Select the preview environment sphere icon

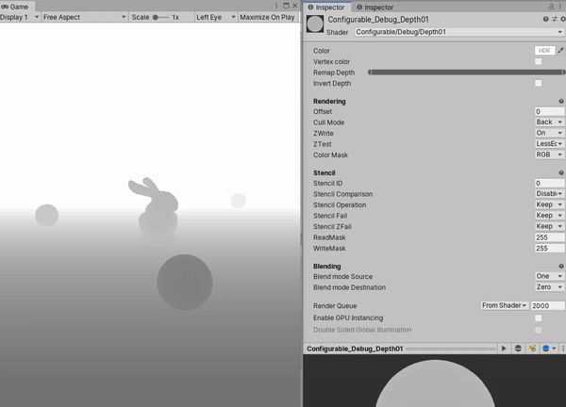[546, 349]
